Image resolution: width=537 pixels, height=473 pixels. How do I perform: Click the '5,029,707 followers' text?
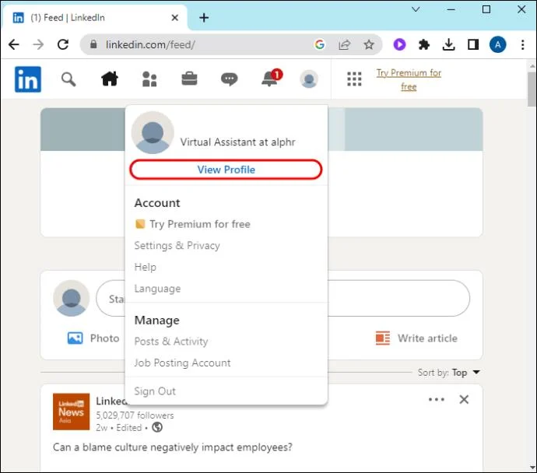[135, 415]
